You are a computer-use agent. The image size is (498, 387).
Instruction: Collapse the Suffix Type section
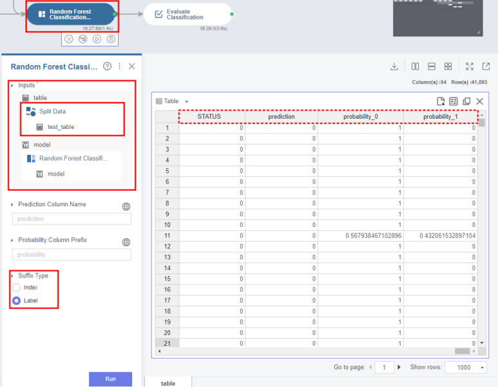coord(12,275)
